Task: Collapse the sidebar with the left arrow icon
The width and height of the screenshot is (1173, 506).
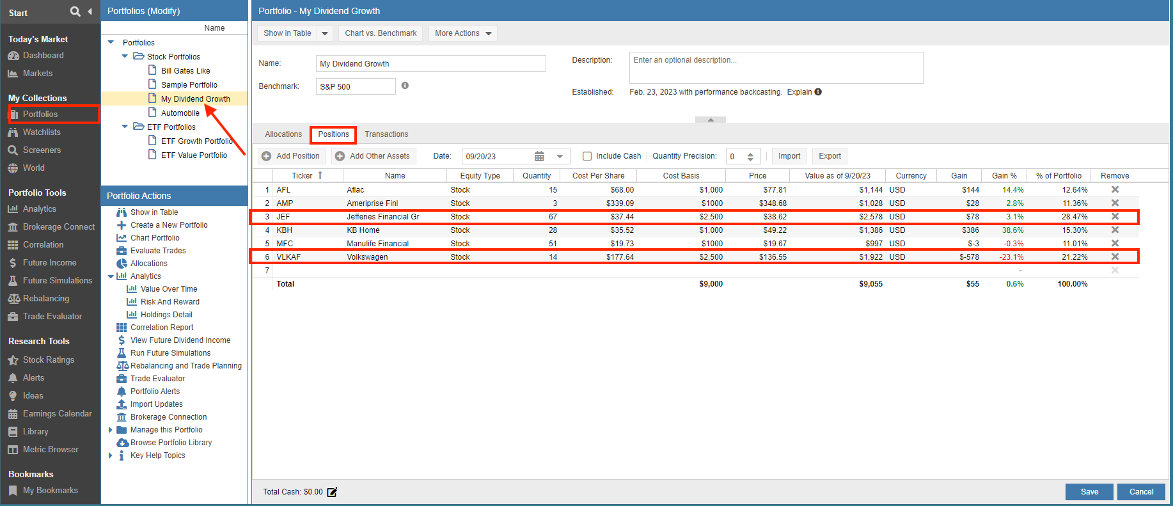Action: point(90,12)
